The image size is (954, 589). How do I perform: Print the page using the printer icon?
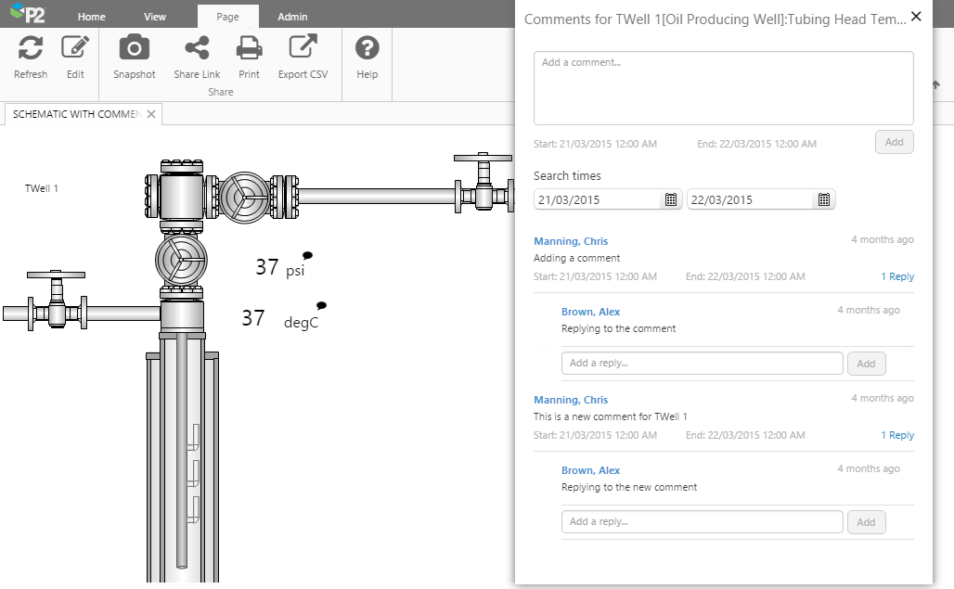249,48
